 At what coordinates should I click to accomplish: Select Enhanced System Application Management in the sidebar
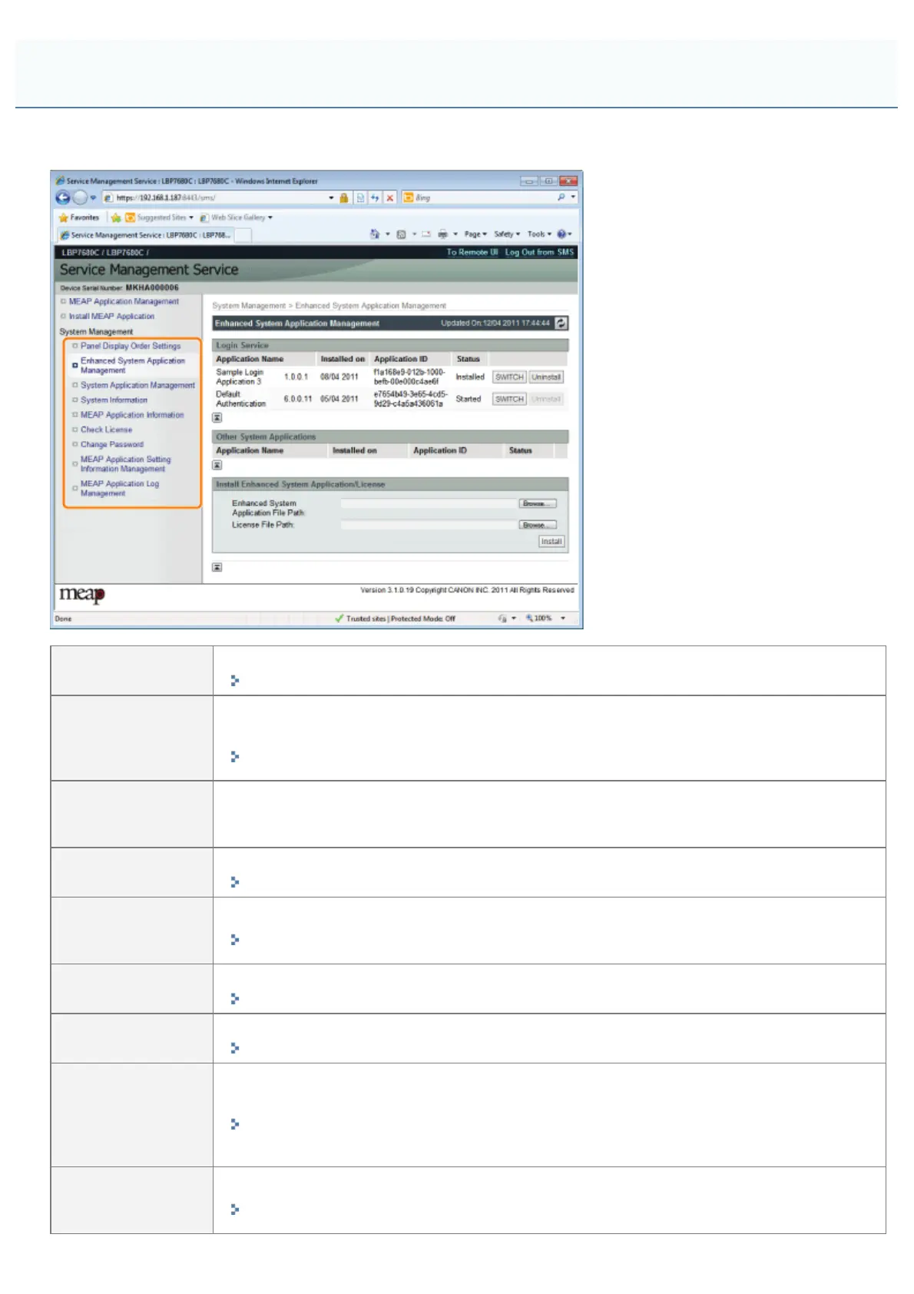133,366
